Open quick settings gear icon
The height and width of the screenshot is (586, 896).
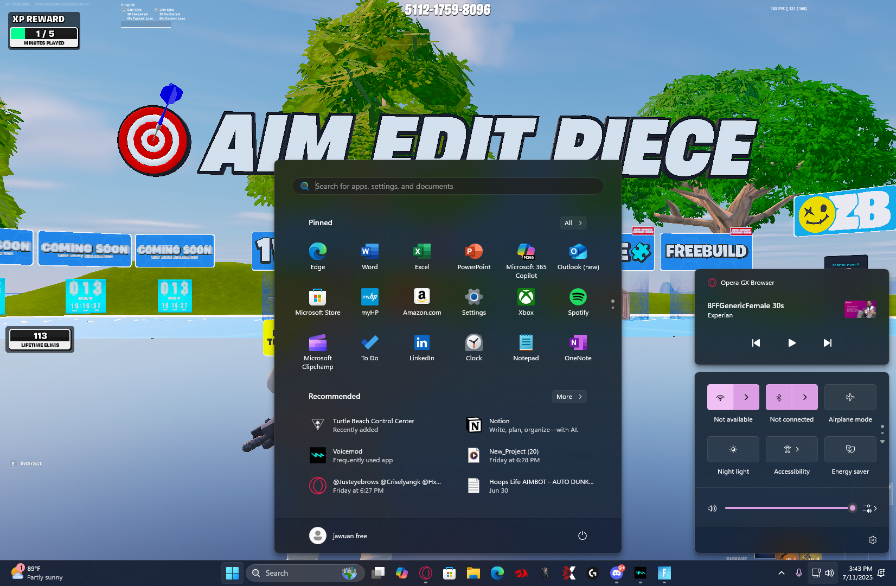pyautogui.click(x=872, y=540)
